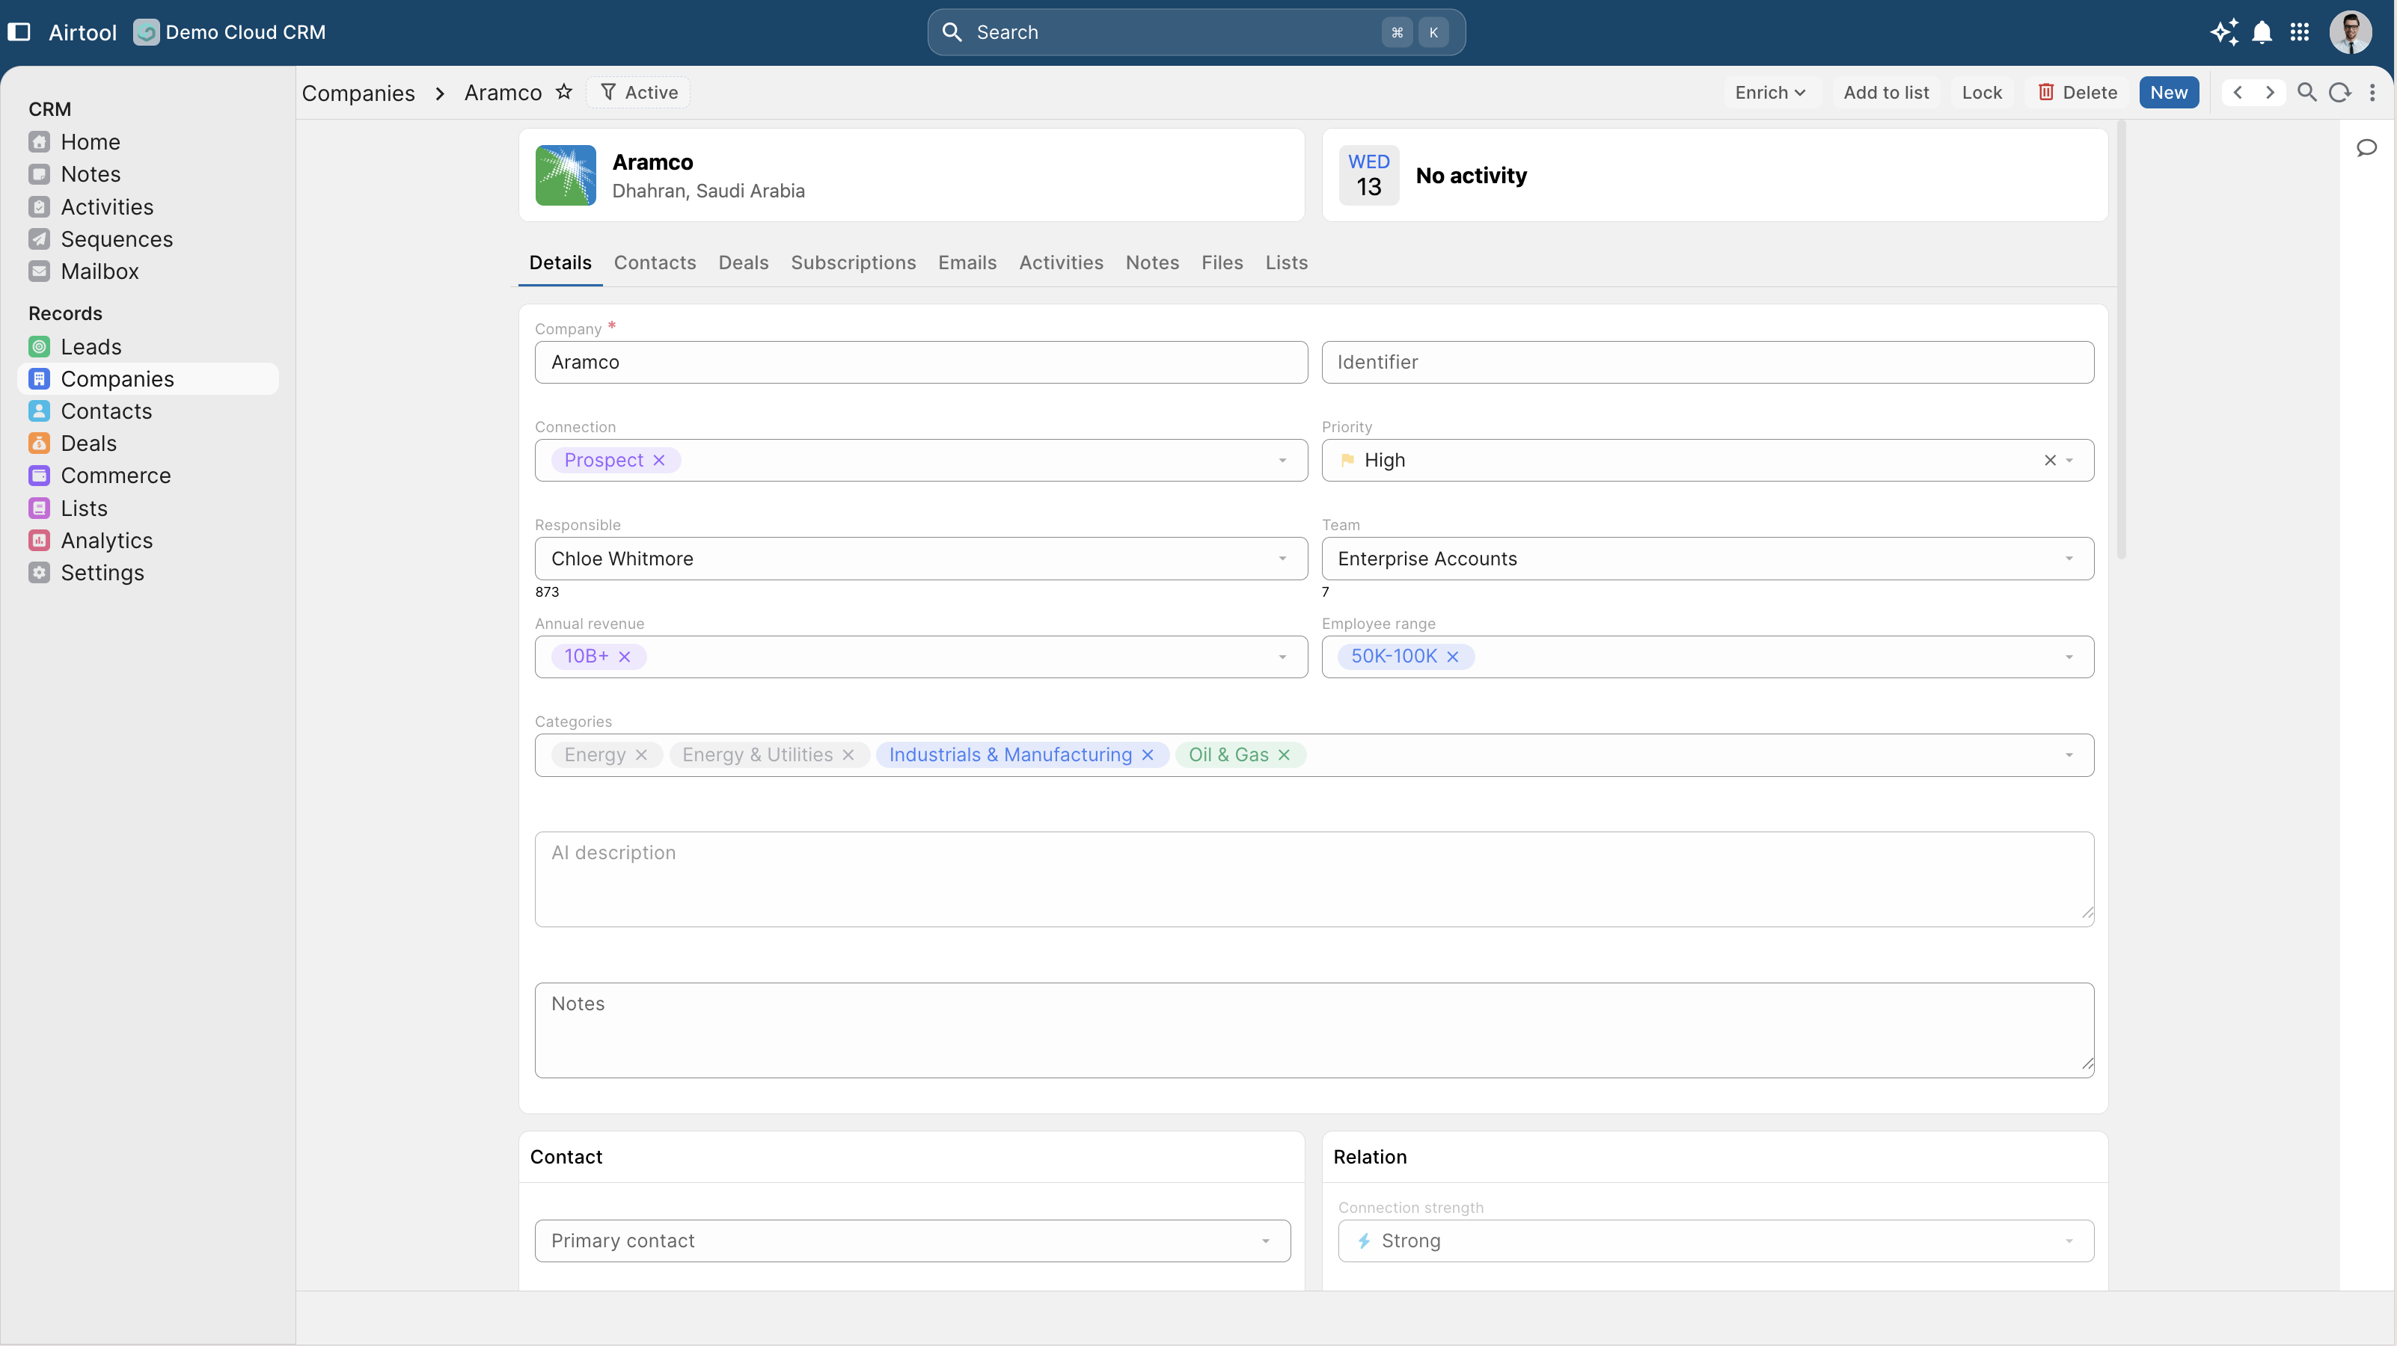Open Leads records in the sidebar
This screenshot has width=2397, height=1346.
(148, 347)
